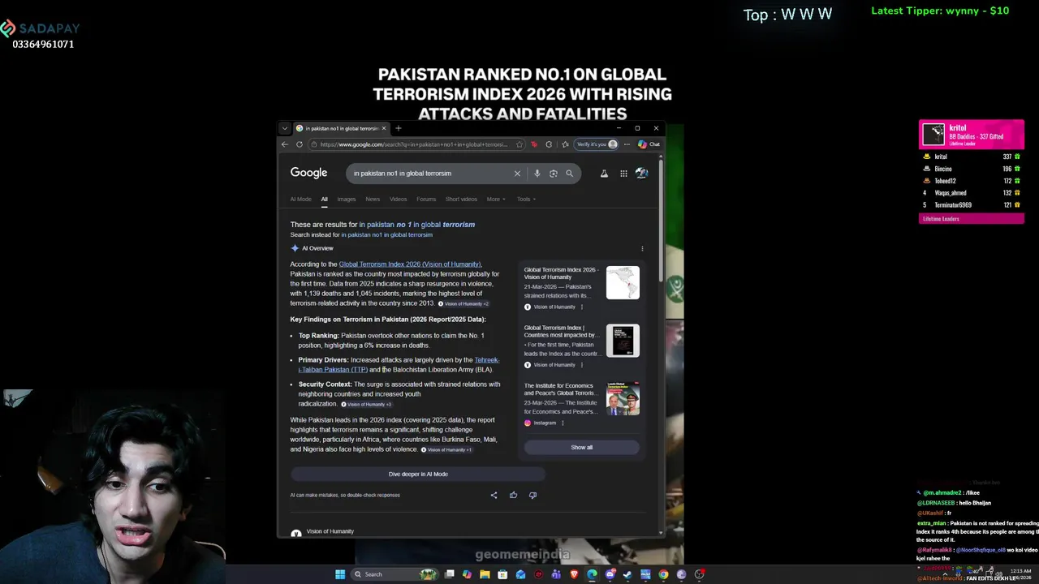Give thumbs up to AI Overview
Image resolution: width=1039 pixels, height=584 pixels.
tap(513, 495)
